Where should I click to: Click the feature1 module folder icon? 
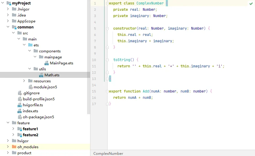tap(20, 129)
